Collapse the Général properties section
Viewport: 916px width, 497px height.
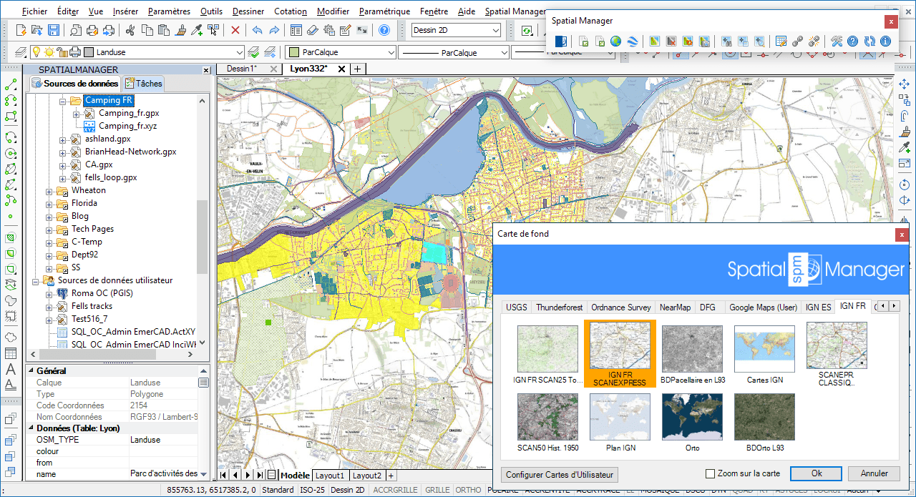pyautogui.click(x=30, y=371)
